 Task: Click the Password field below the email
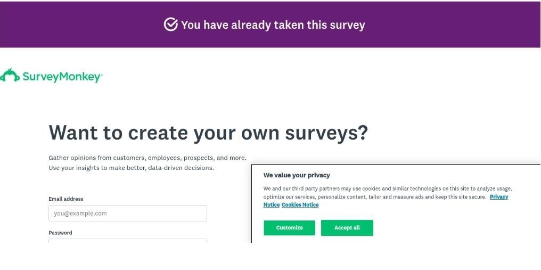coord(127,241)
